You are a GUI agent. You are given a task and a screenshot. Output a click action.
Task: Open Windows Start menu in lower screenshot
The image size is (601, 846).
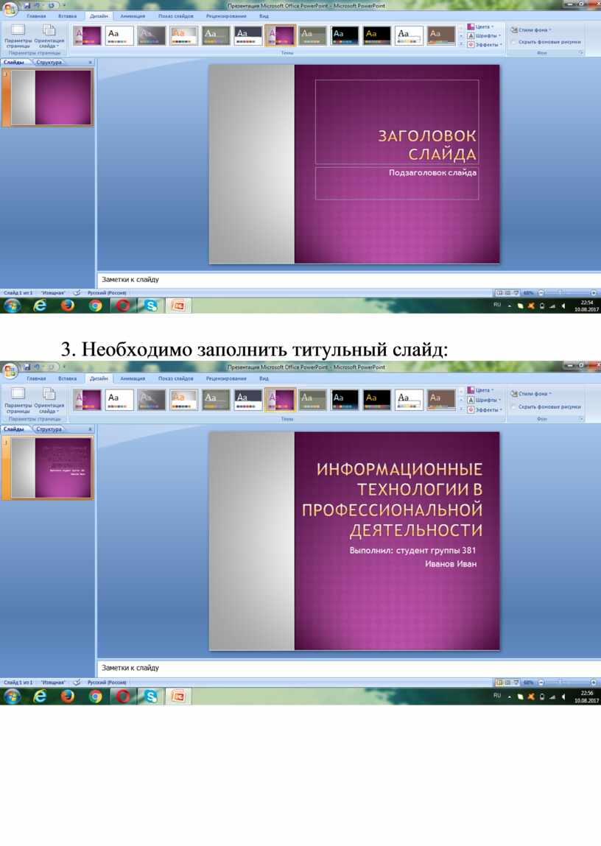click(x=12, y=697)
